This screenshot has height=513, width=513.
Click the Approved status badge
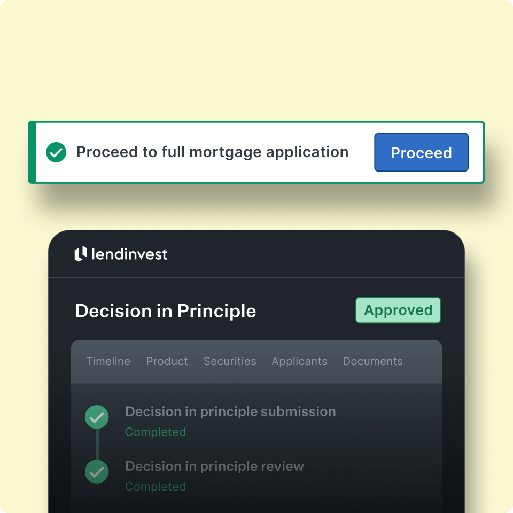tap(398, 310)
